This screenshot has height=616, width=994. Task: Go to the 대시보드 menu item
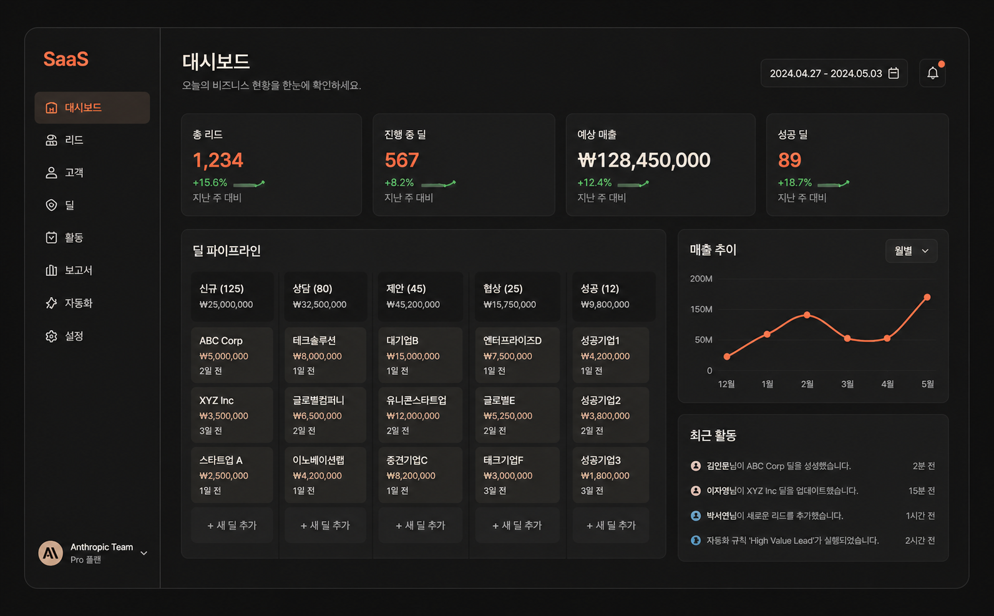coord(92,108)
